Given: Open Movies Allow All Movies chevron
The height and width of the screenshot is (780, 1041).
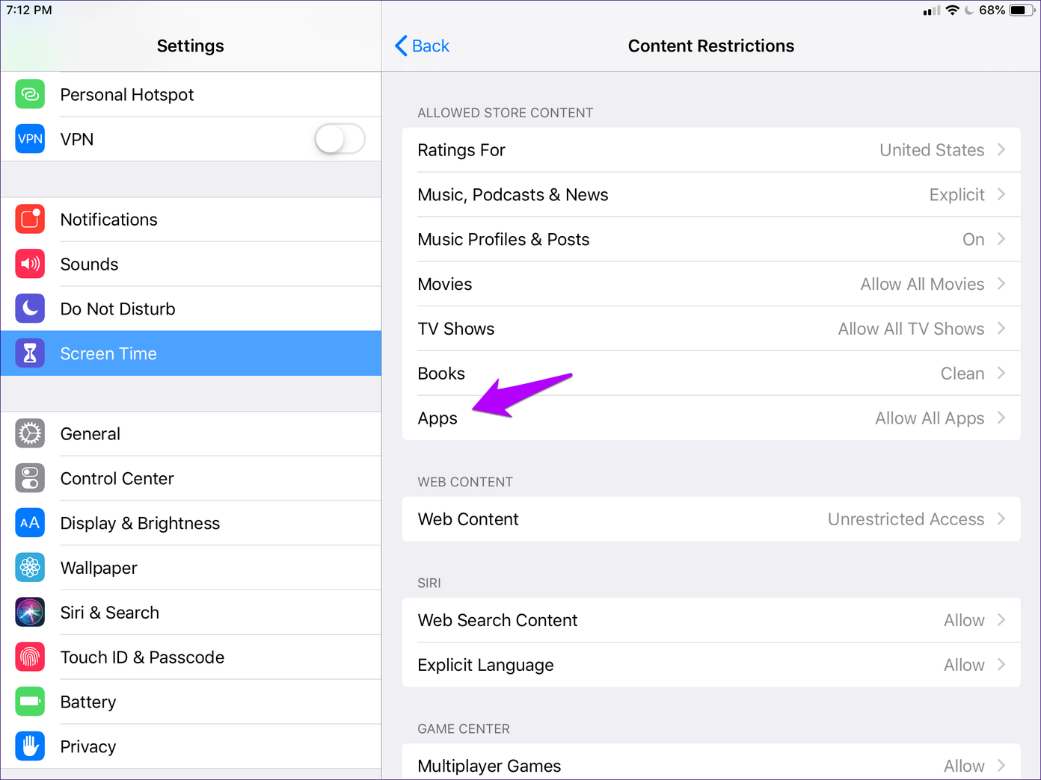Looking at the screenshot, I should coord(1001,284).
